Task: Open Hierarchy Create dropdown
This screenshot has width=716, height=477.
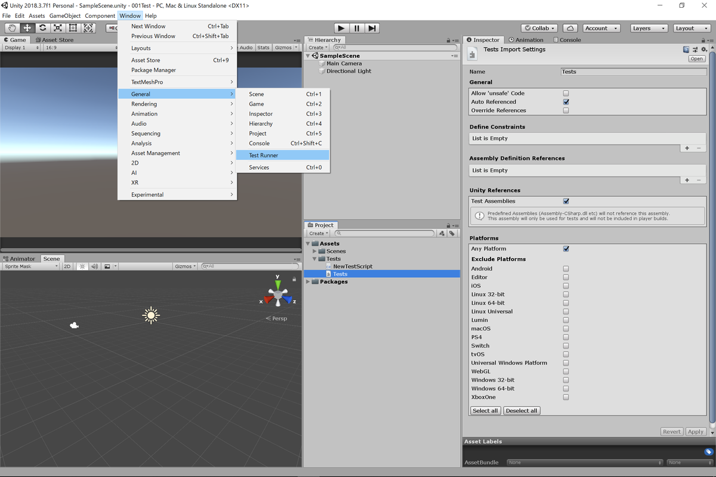Action: 318,47
